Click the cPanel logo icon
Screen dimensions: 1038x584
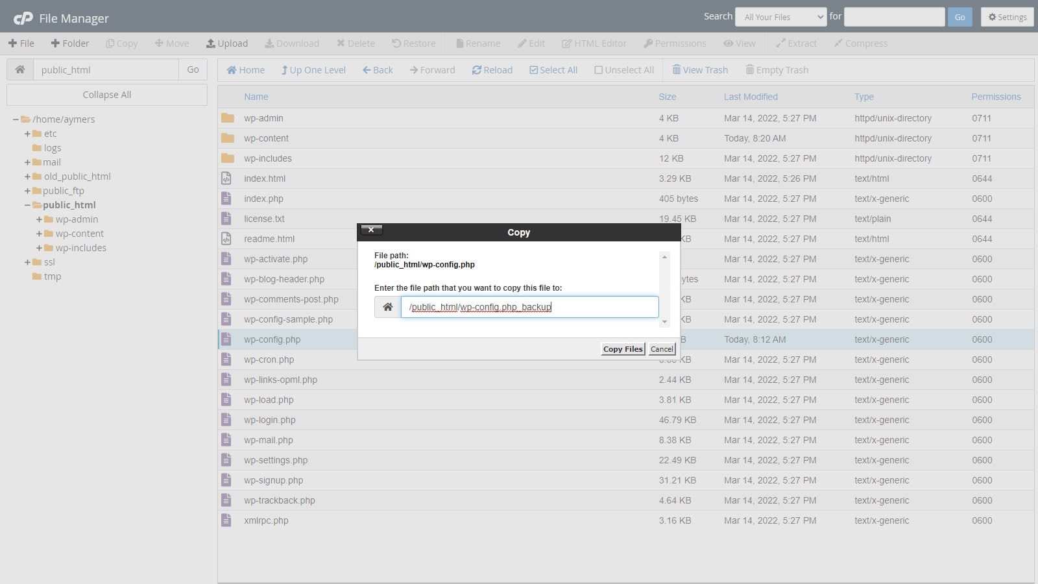pos(23,18)
